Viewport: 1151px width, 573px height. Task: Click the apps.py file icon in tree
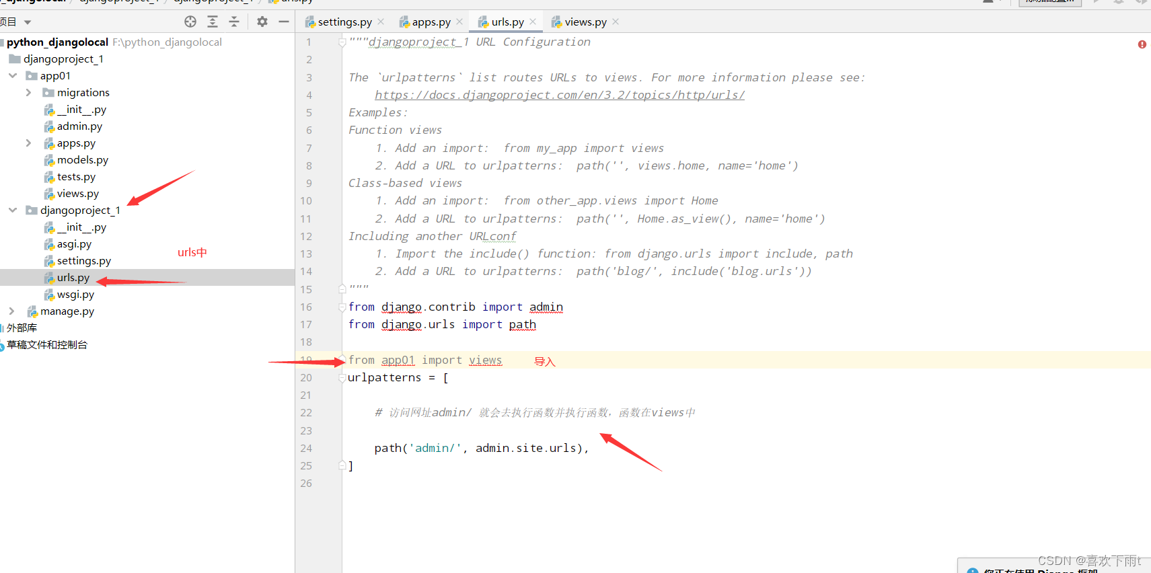[x=49, y=143]
